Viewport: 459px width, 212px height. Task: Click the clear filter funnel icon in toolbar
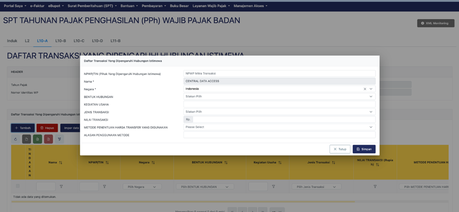tap(59, 139)
